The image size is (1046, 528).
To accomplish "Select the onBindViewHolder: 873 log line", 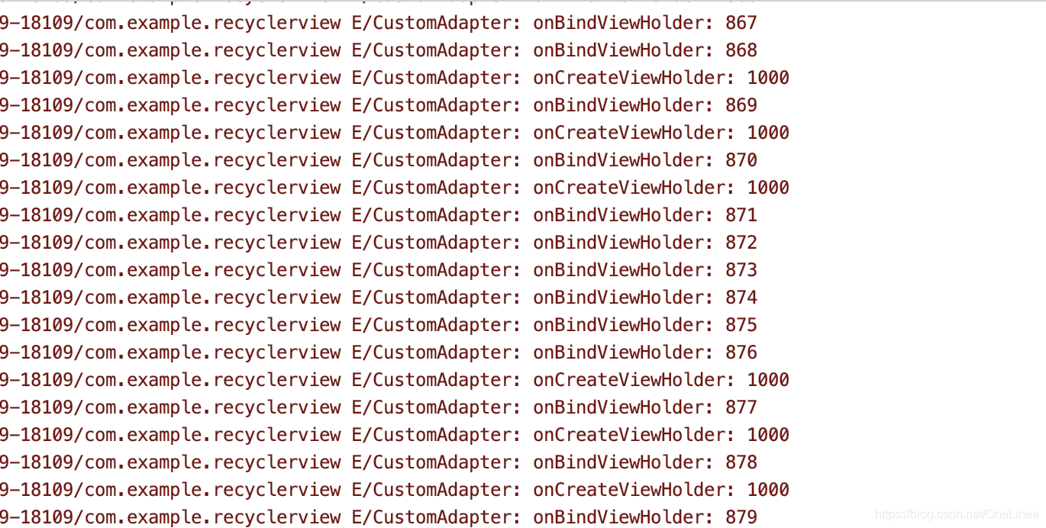I will point(379,270).
